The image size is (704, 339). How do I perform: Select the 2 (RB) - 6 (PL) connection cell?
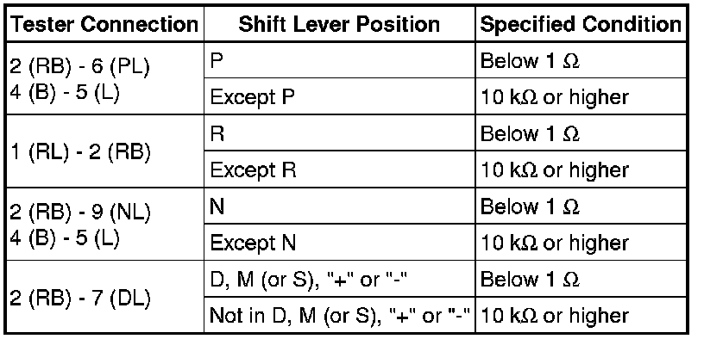tap(104, 78)
